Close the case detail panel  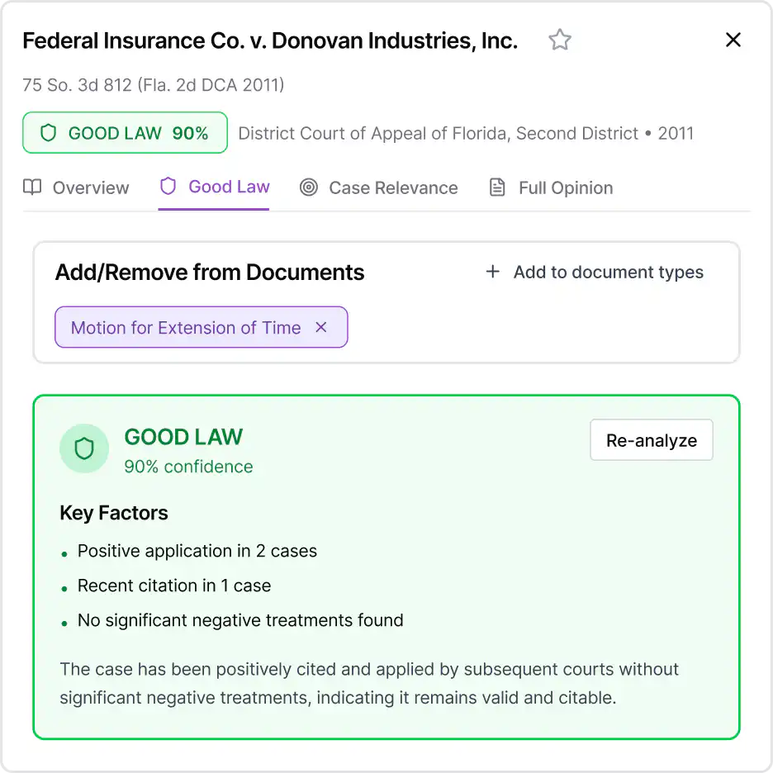[733, 40]
